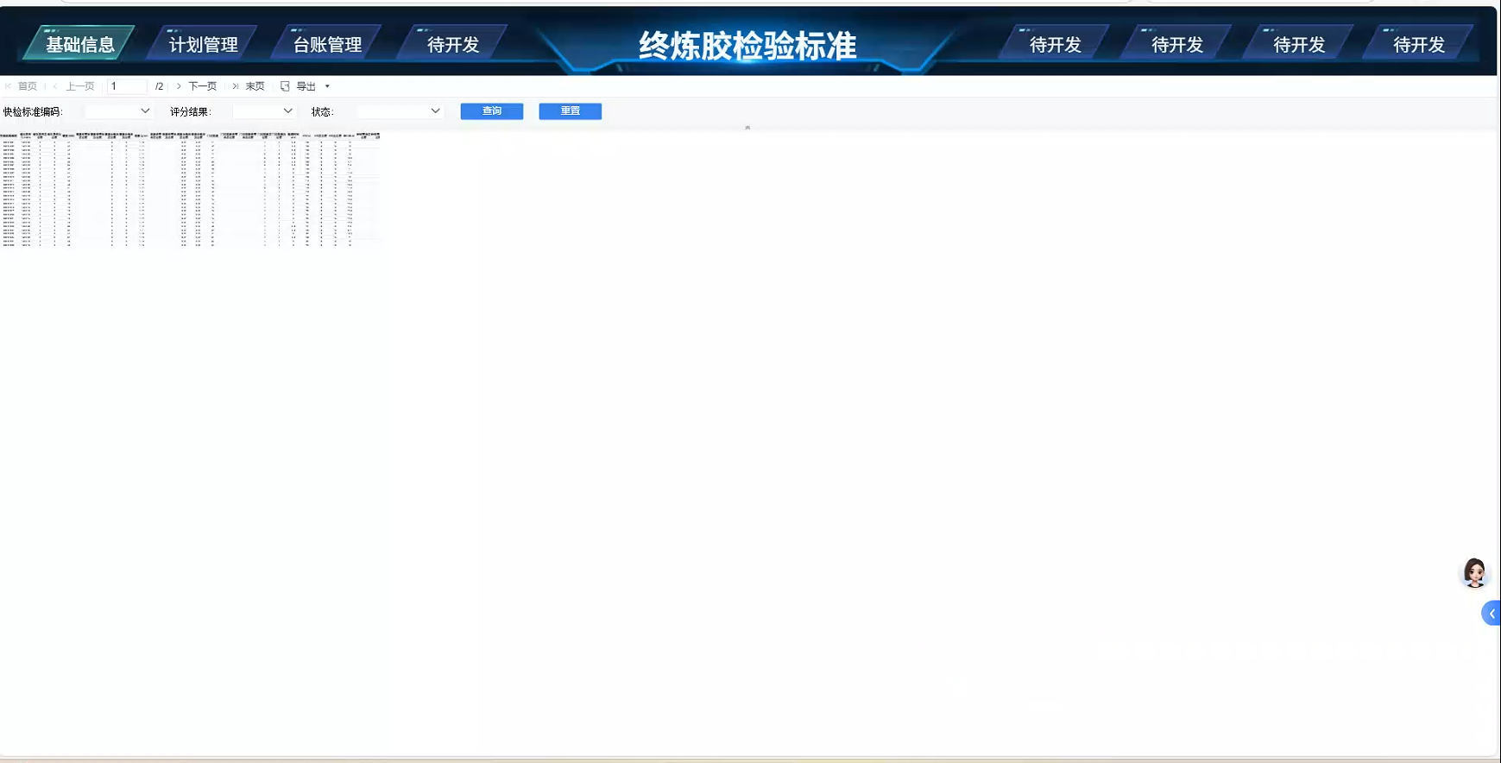Click the blue 查询 button
The height and width of the screenshot is (763, 1501).
pyautogui.click(x=492, y=111)
